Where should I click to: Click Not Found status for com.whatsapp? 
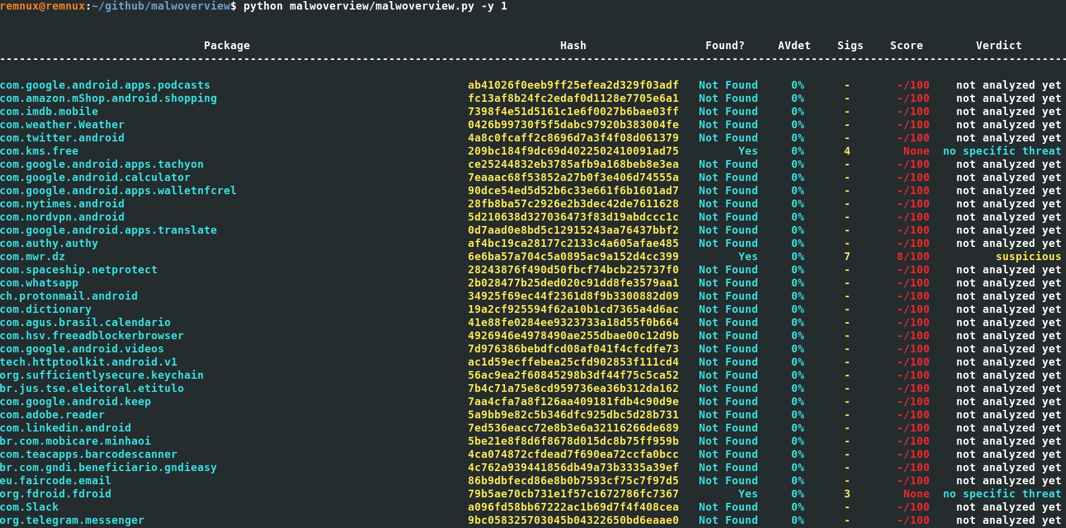point(728,283)
